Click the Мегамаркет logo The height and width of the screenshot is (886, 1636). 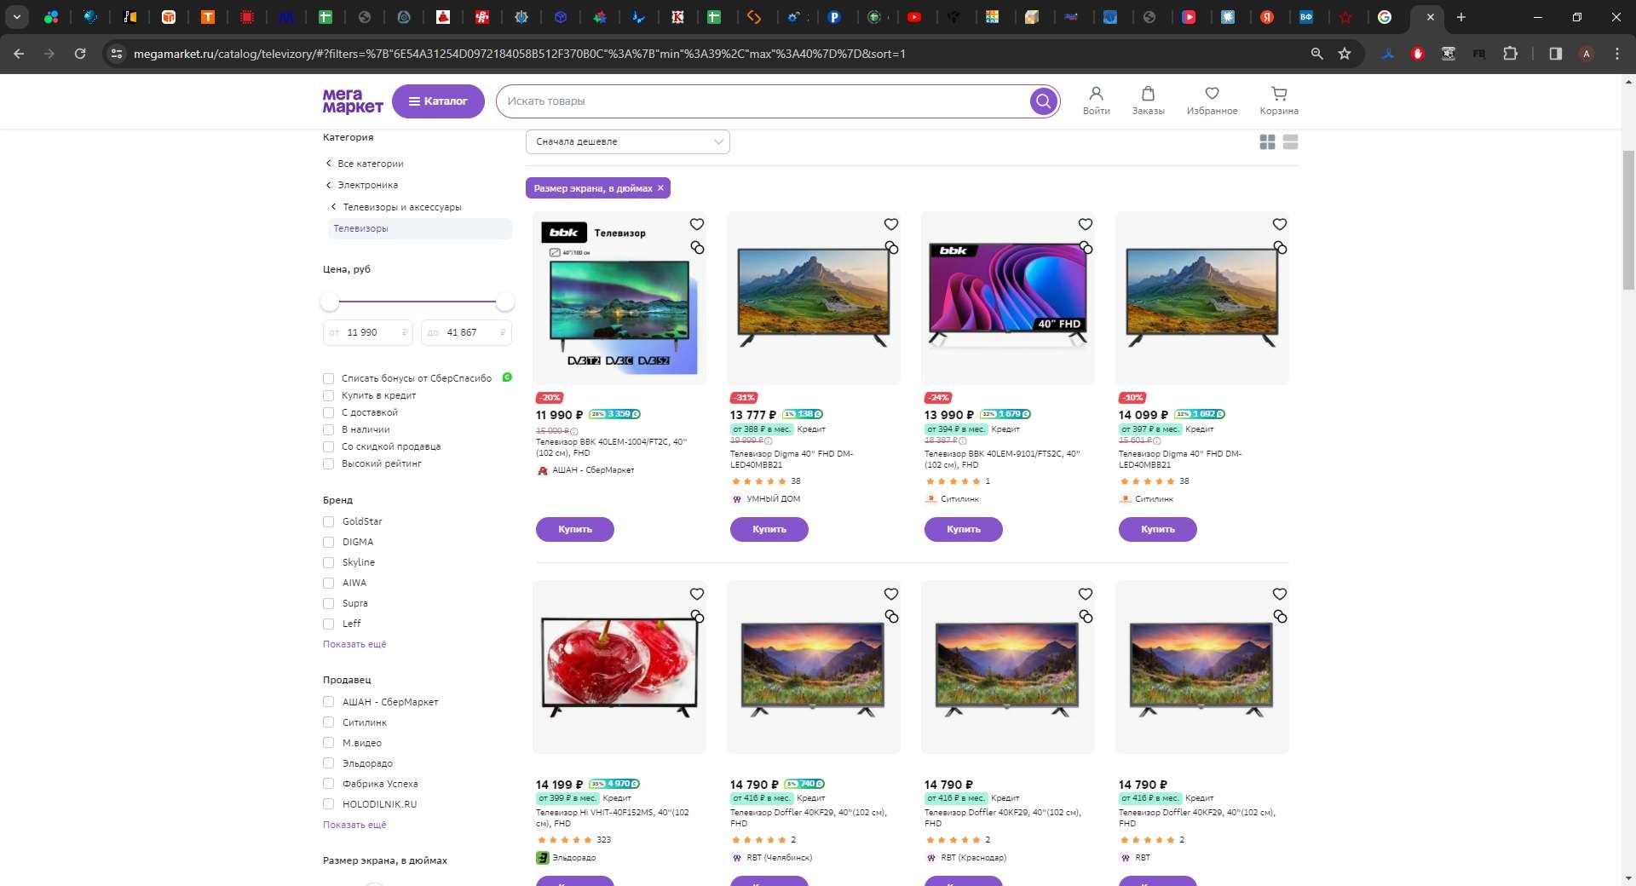coord(353,101)
